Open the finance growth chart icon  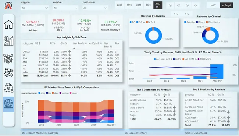coord(8,41)
